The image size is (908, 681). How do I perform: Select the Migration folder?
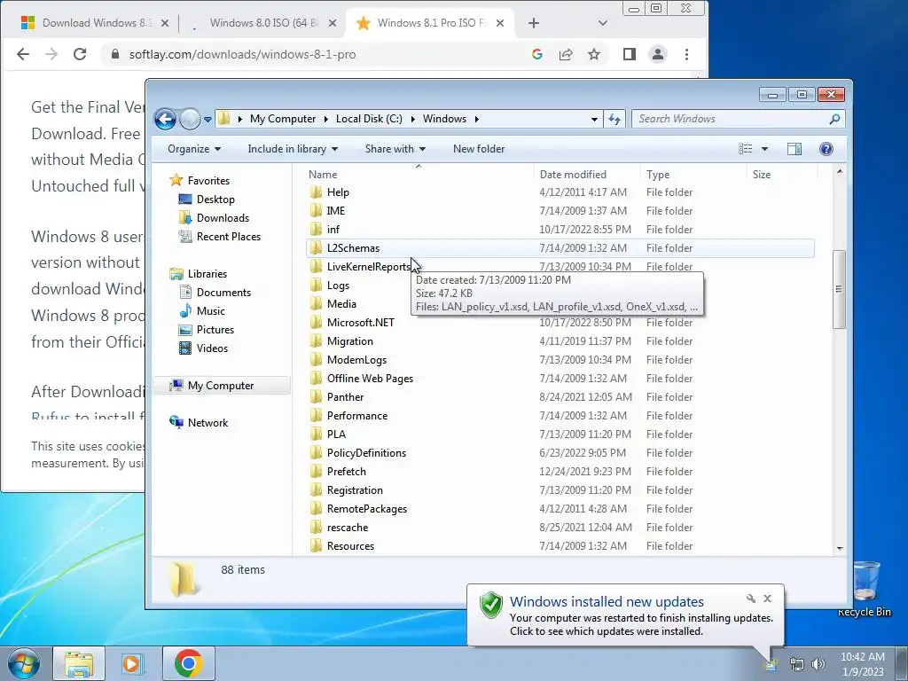click(x=349, y=341)
